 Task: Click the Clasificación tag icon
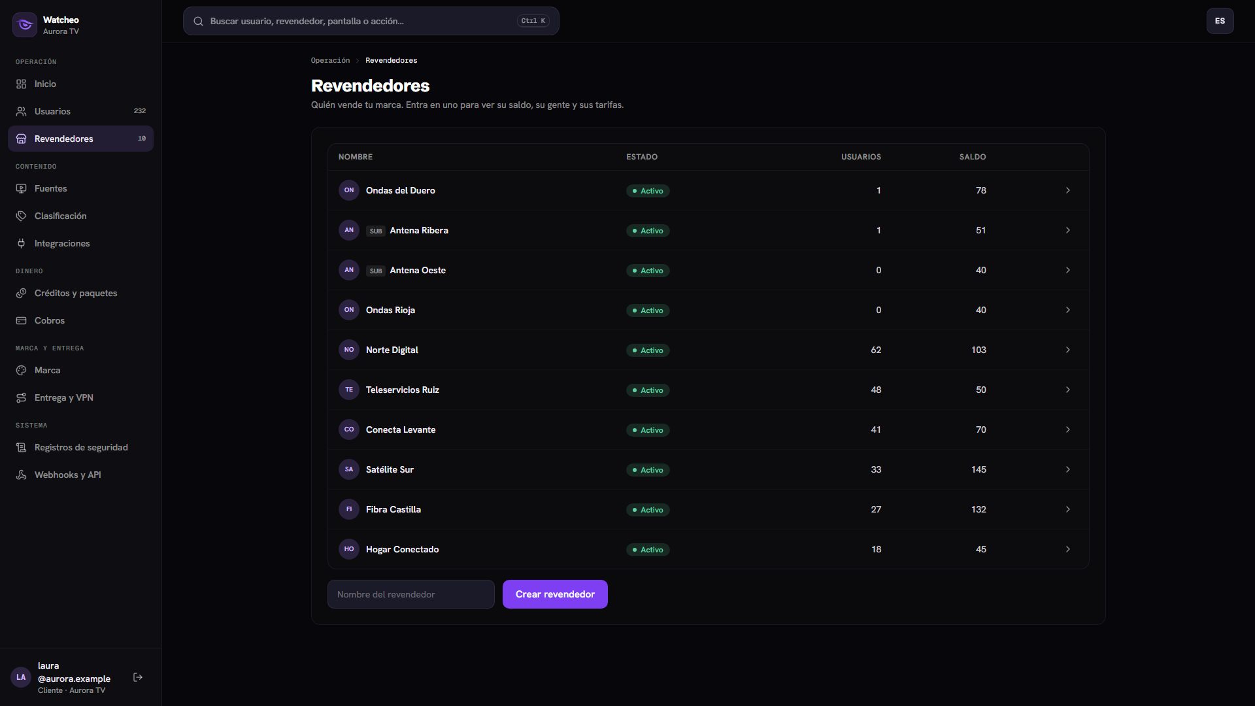(x=21, y=216)
